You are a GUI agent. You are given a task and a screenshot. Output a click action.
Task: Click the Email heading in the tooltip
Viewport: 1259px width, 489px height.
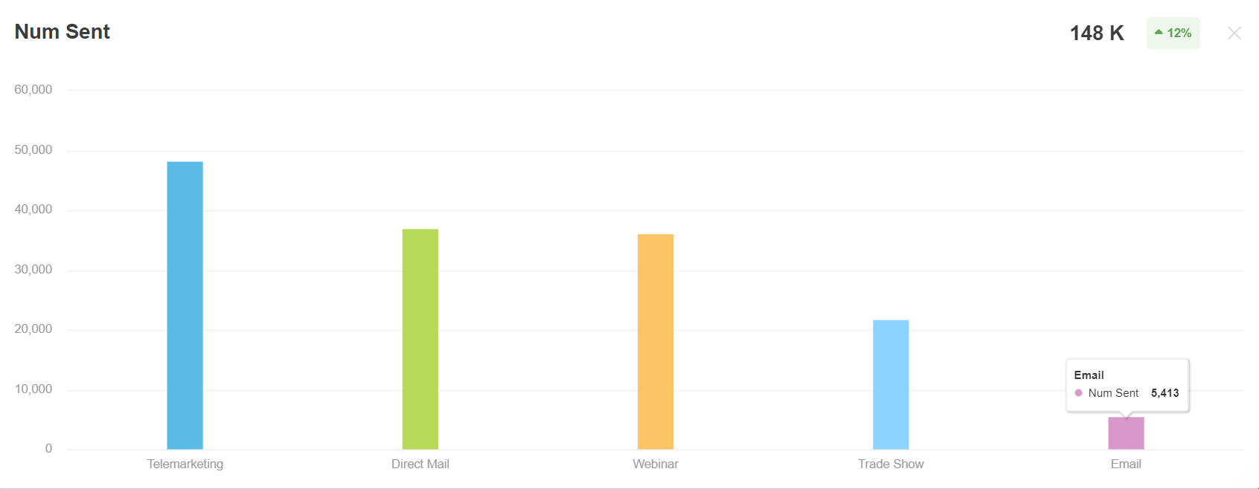(1089, 375)
